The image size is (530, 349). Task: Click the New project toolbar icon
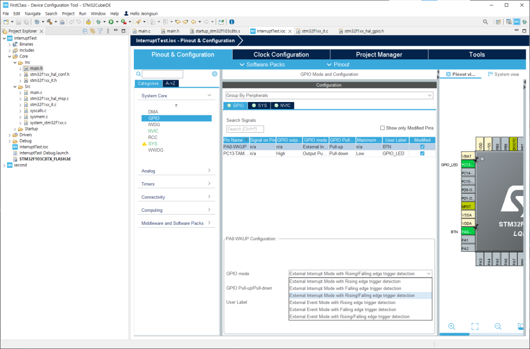(5, 22)
